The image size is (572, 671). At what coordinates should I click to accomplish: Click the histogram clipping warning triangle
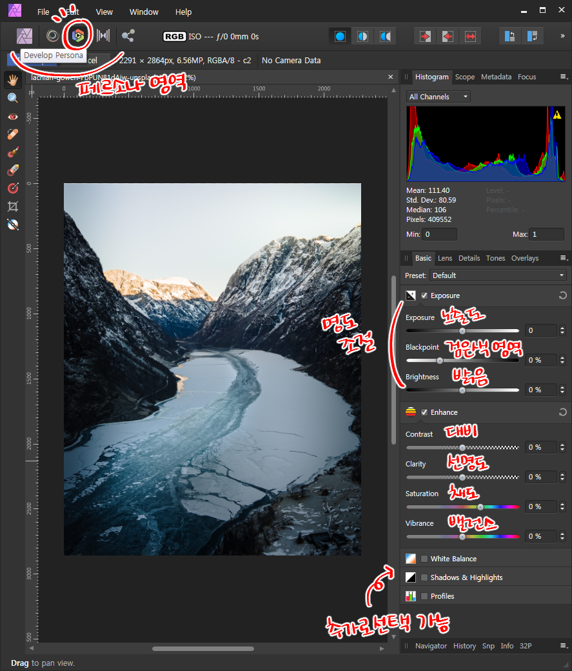(557, 115)
